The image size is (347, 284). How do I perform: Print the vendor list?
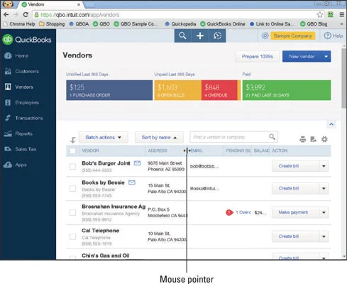[x=303, y=139]
